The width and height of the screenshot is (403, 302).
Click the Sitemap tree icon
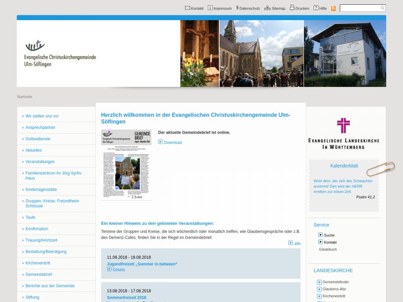point(267,8)
